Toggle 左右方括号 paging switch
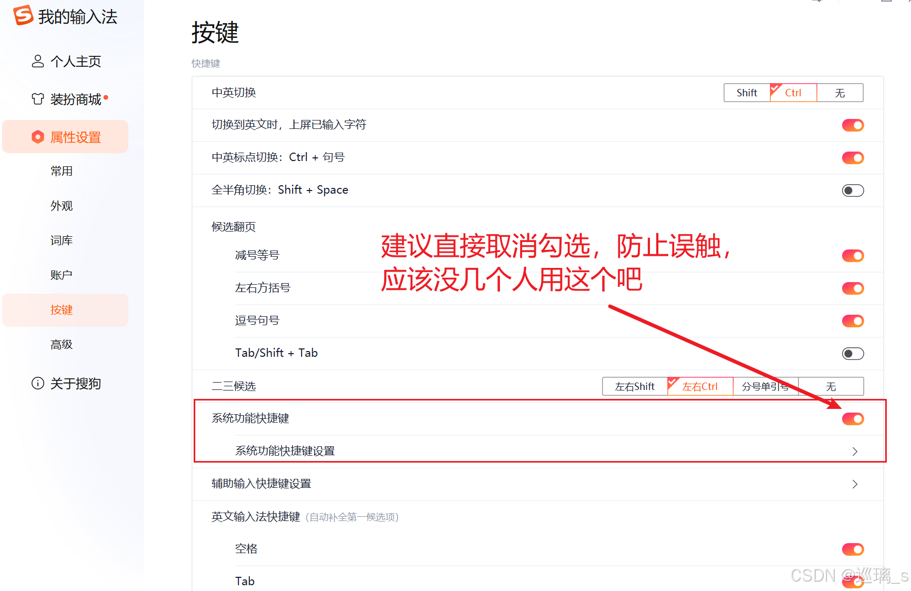 coord(853,288)
